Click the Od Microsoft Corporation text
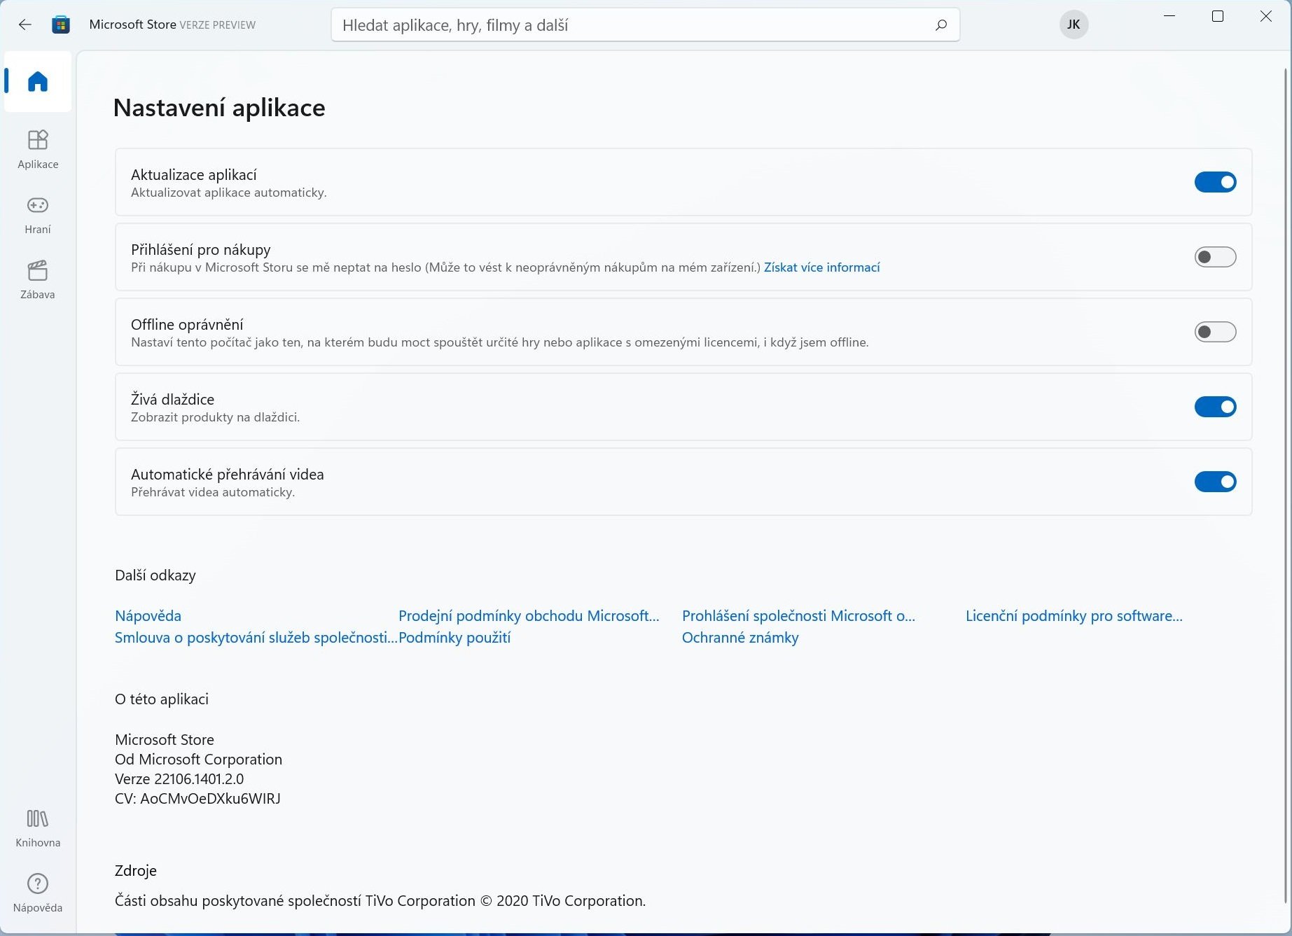 198,760
